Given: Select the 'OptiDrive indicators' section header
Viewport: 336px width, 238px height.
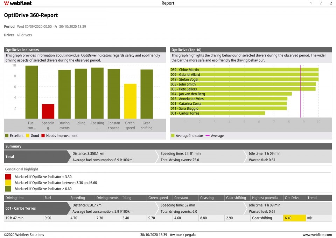Looking at the screenshot, I should [22, 49].
